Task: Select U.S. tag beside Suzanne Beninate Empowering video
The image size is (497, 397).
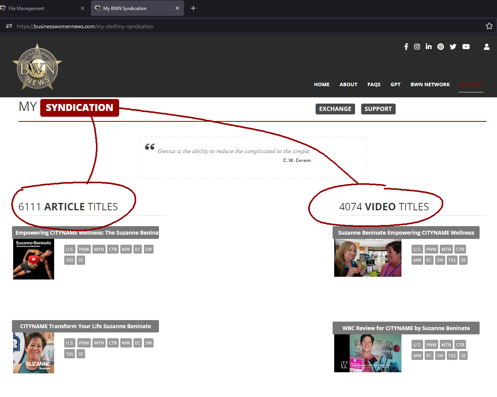Action: tap(417, 249)
